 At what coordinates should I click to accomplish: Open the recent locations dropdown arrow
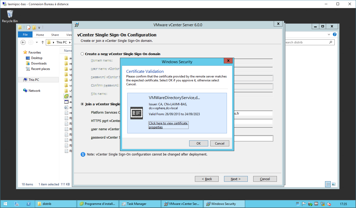(x=37, y=42)
